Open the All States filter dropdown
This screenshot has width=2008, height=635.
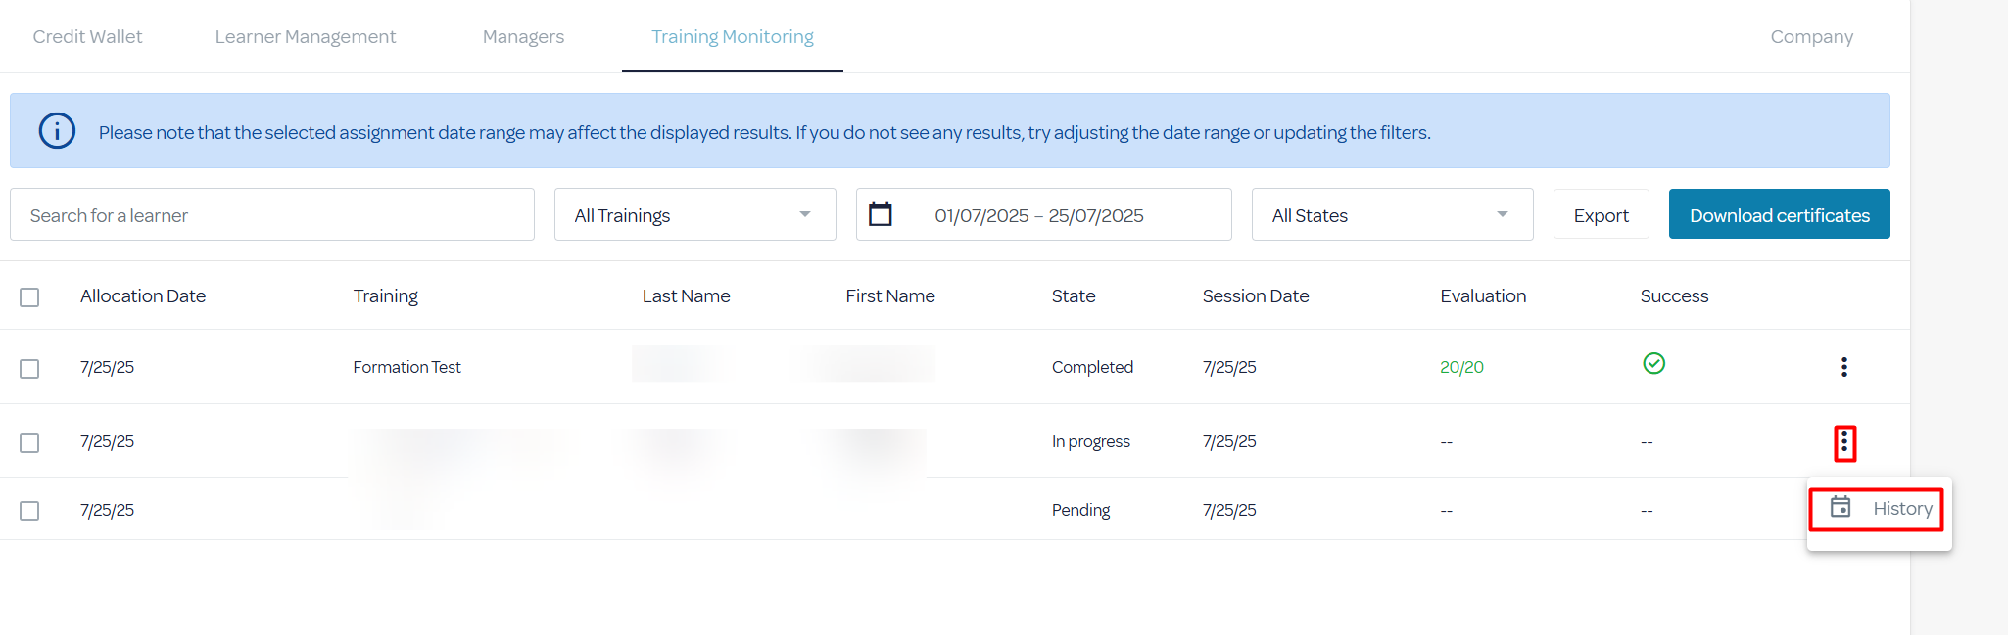[1391, 215]
